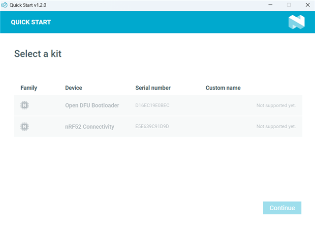Click 'Not supported yet.' in nRF52 Connectivity row
Viewport: 315px width, 225px height.
(276, 126)
